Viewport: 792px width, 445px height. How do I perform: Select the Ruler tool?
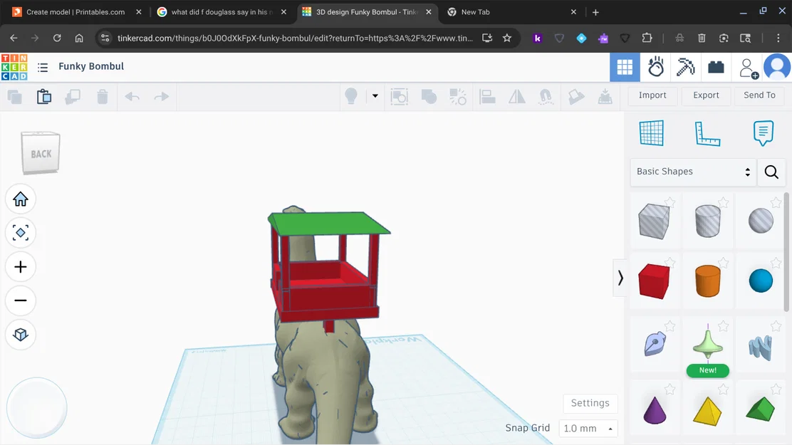(707, 133)
